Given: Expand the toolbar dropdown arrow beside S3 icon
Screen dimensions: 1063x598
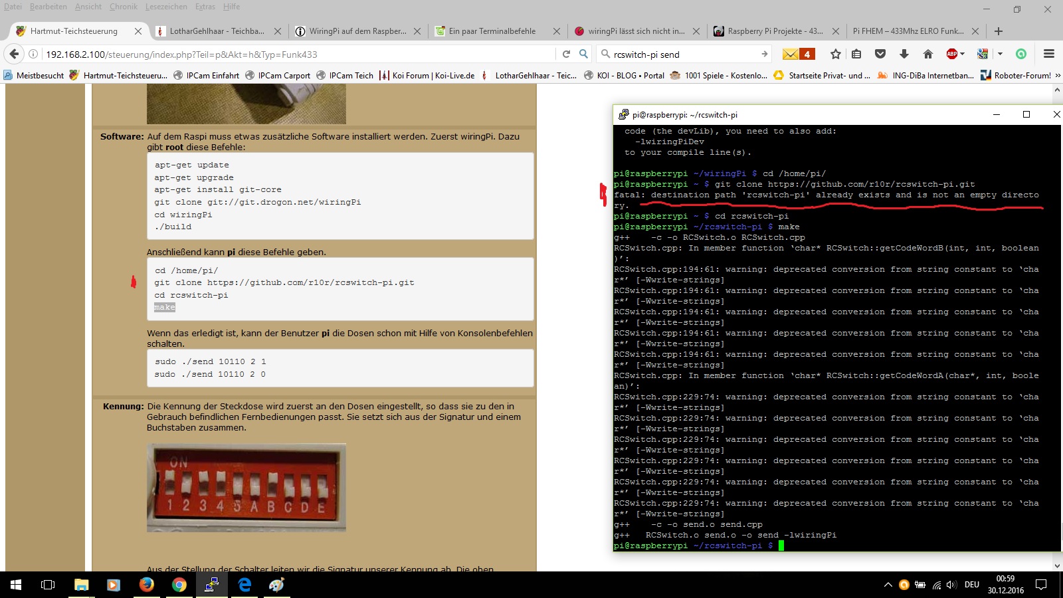Looking at the screenshot, I should coord(1000,54).
